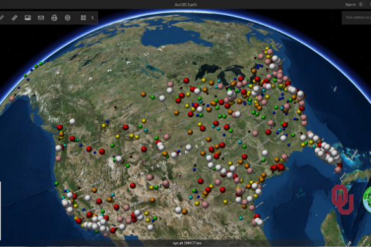Screen dimensions: 371x247
Task: Collapse the toolbar with the chevron arrow
Action: 93,18
